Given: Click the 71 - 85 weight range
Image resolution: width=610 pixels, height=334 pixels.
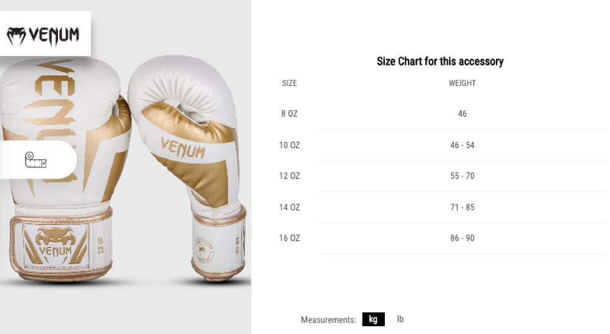Looking at the screenshot, I should pos(462,207).
